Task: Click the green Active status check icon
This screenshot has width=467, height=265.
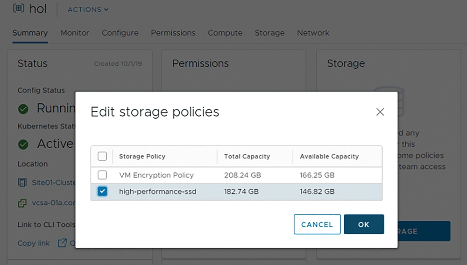Action: [23, 144]
